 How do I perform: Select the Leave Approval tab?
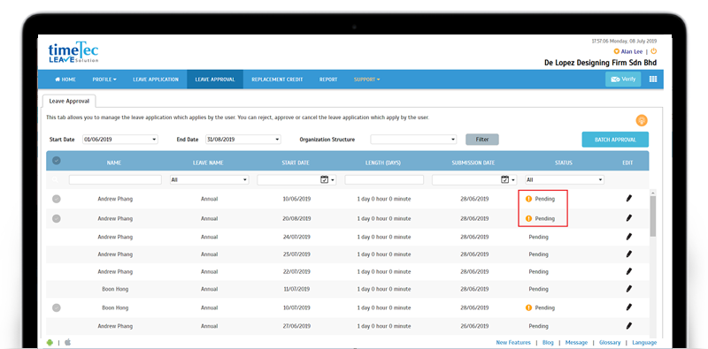click(69, 101)
